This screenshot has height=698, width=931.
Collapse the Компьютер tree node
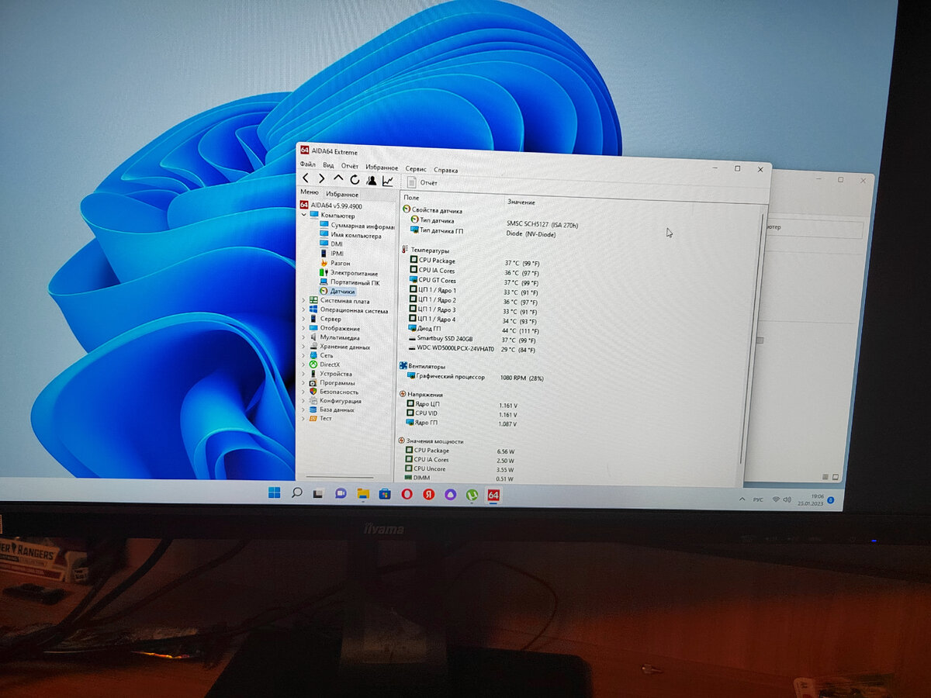tap(304, 214)
